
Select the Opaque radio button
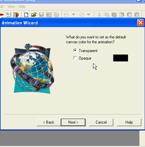coord(75,58)
